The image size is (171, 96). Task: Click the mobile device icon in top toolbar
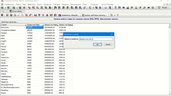coord(115,8)
